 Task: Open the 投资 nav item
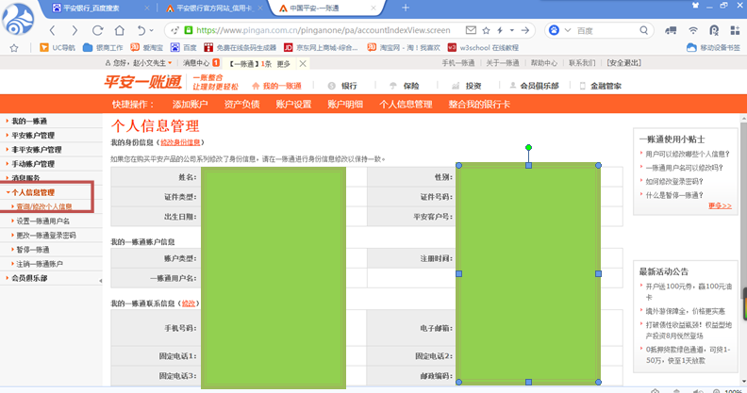click(x=466, y=86)
